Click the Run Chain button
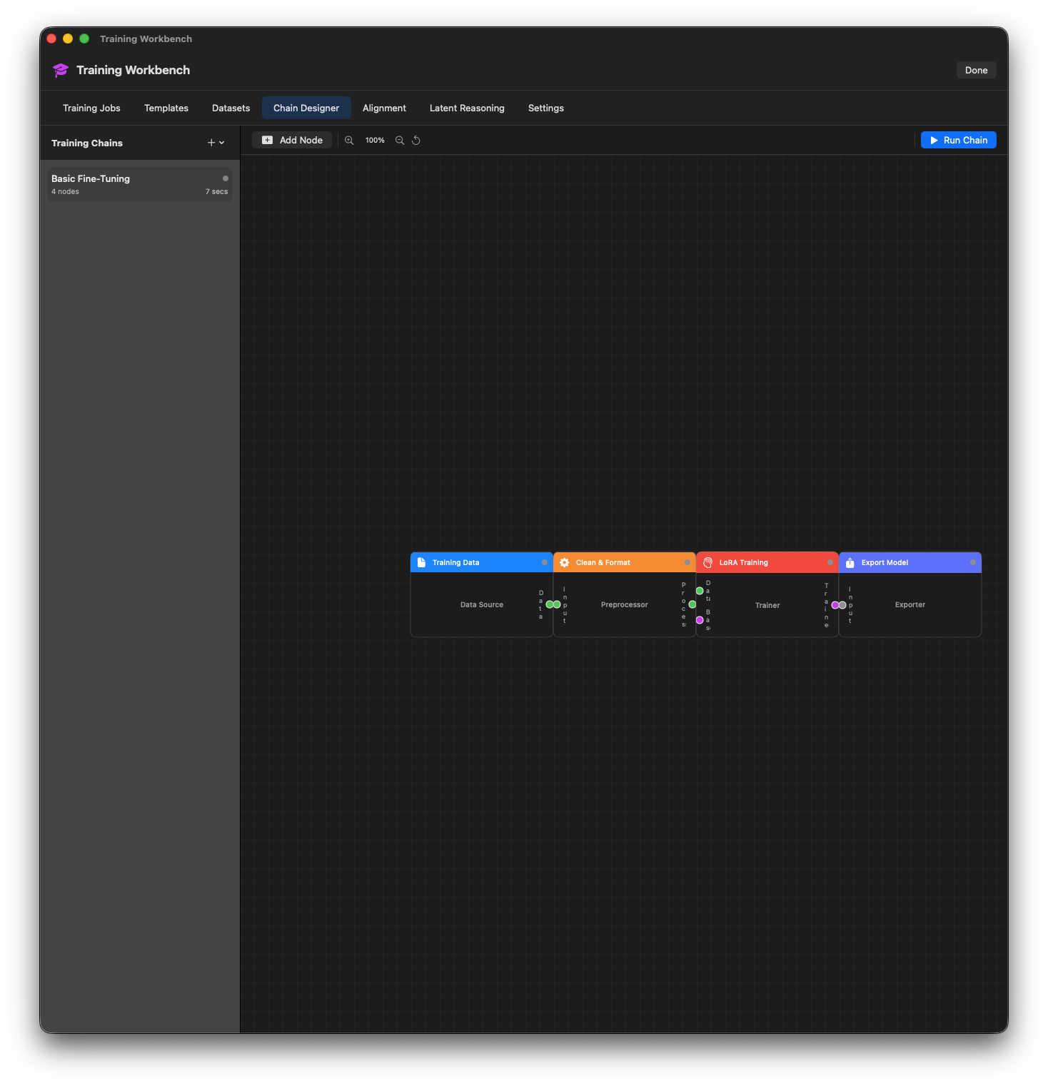The image size is (1048, 1086). pyautogui.click(x=958, y=140)
